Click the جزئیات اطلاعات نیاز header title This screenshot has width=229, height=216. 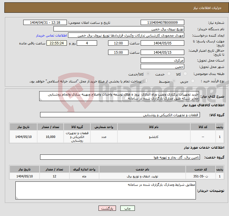coord(207,8)
